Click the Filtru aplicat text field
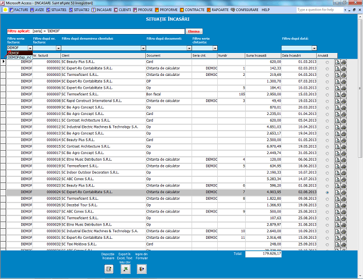 pyautogui.click(x=96, y=31)
